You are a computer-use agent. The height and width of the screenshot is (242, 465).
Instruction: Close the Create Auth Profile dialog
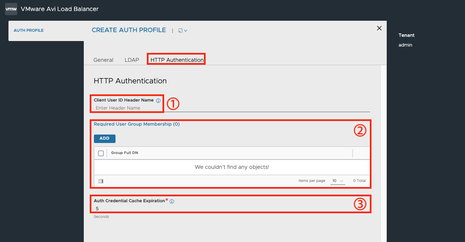tap(379, 28)
